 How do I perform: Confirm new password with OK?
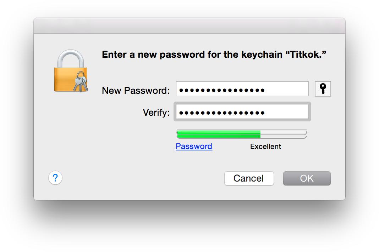307,178
